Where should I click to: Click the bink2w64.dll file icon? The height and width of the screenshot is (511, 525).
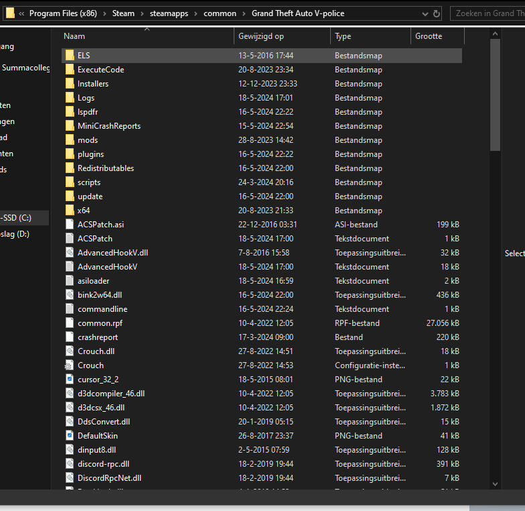70,295
